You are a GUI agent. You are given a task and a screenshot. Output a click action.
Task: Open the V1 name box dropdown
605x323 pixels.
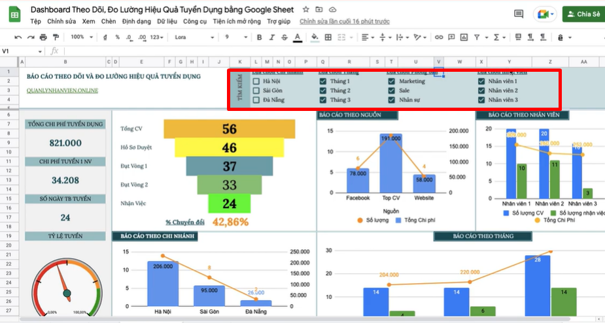coord(40,51)
